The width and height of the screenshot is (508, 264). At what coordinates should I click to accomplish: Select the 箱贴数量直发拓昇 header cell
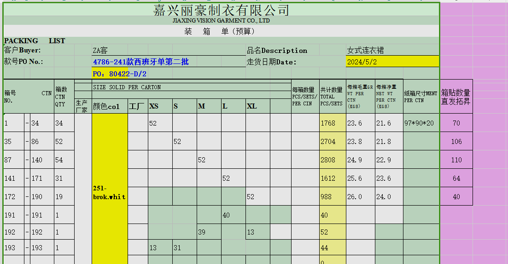coord(456,97)
